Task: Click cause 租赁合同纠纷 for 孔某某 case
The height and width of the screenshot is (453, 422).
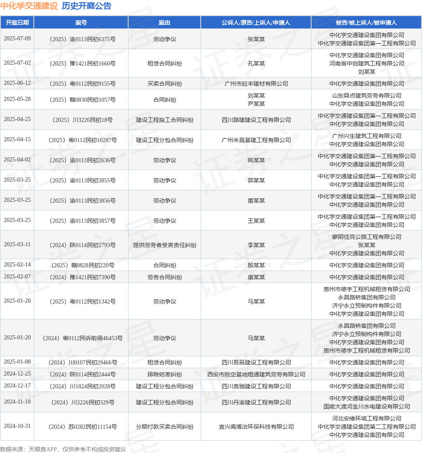Action: [x=164, y=63]
